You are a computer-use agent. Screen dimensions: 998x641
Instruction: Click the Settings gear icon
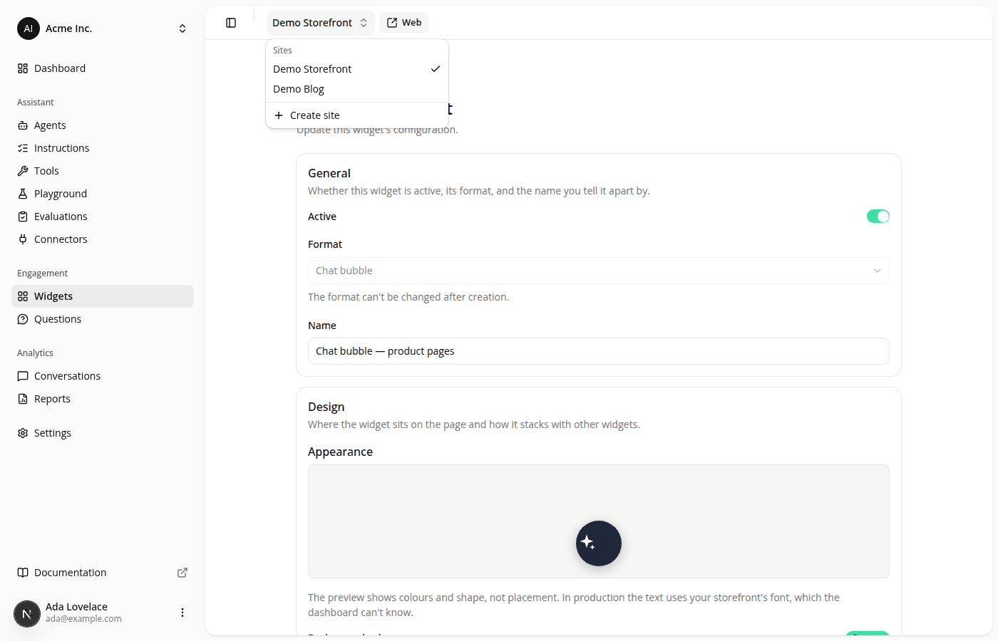coord(23,433)
